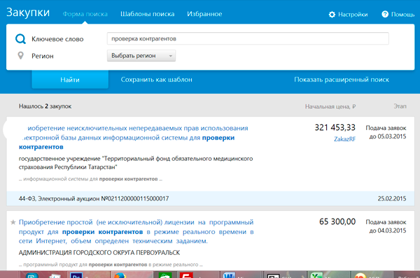This screenshot has width=420, height=278.
Task: Open Word from the taskbar
Action: pyautogui.click(x=229, y=275)
